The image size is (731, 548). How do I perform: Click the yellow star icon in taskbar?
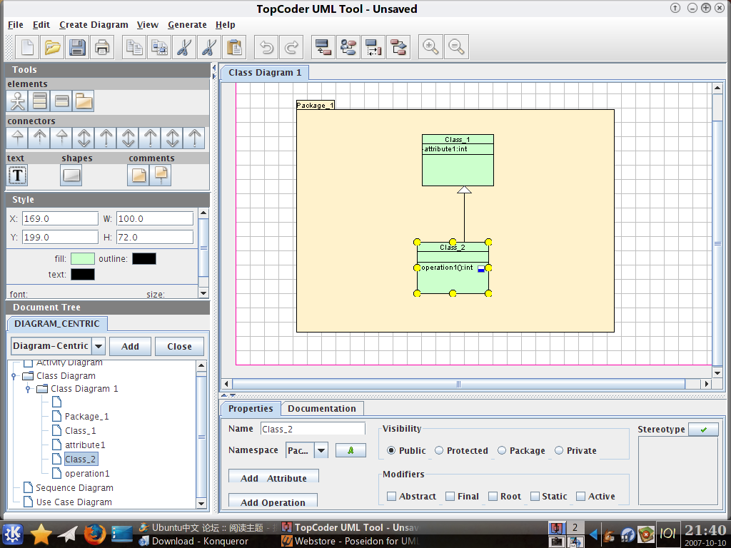pyautogui.click(x=41, y=534)
